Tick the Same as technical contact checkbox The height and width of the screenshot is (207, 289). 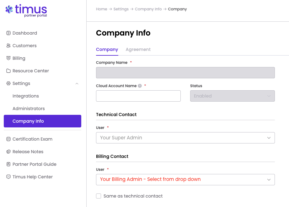[99, 196]
